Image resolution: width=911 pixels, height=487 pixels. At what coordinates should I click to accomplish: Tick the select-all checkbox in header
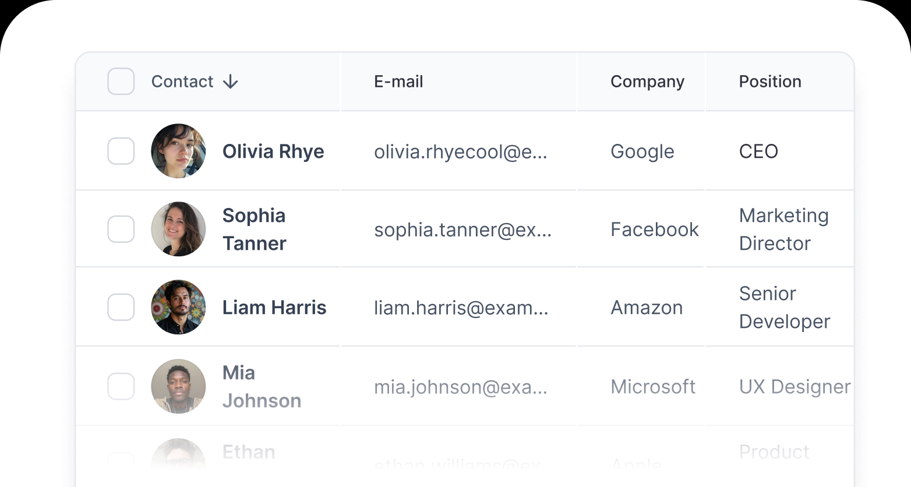(x=121, y=82)
